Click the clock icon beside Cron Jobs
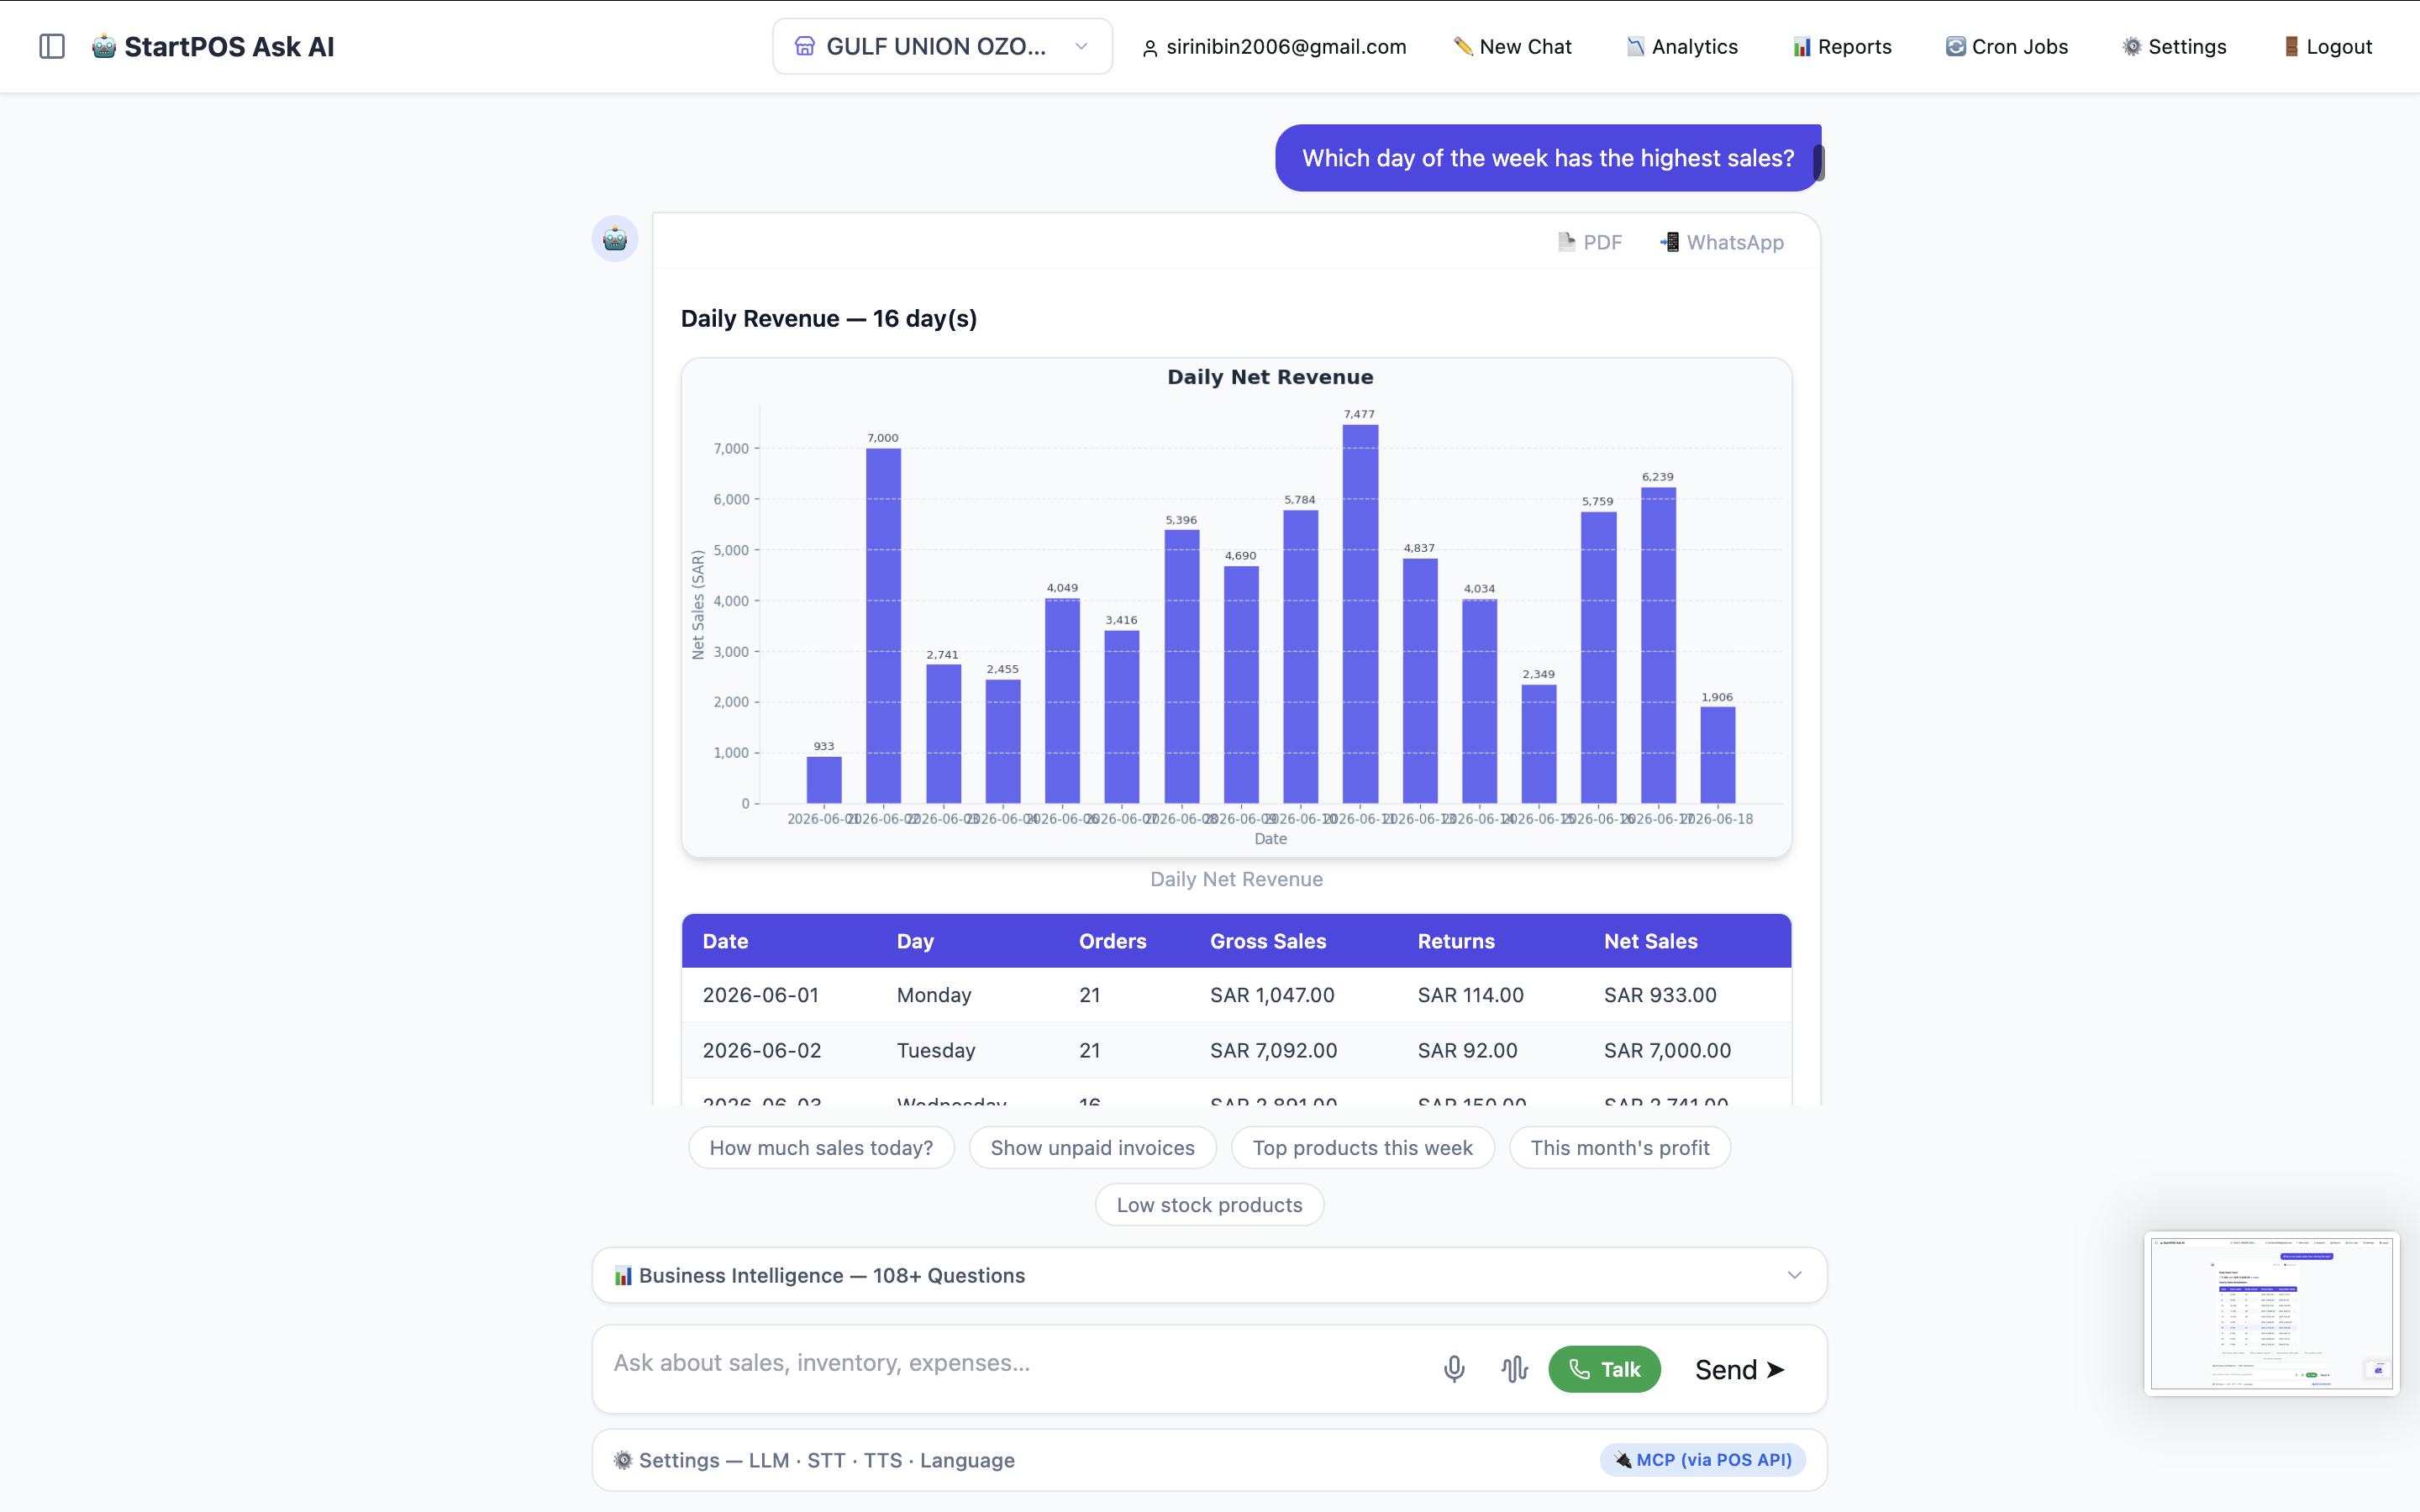 click(1955, 46)
